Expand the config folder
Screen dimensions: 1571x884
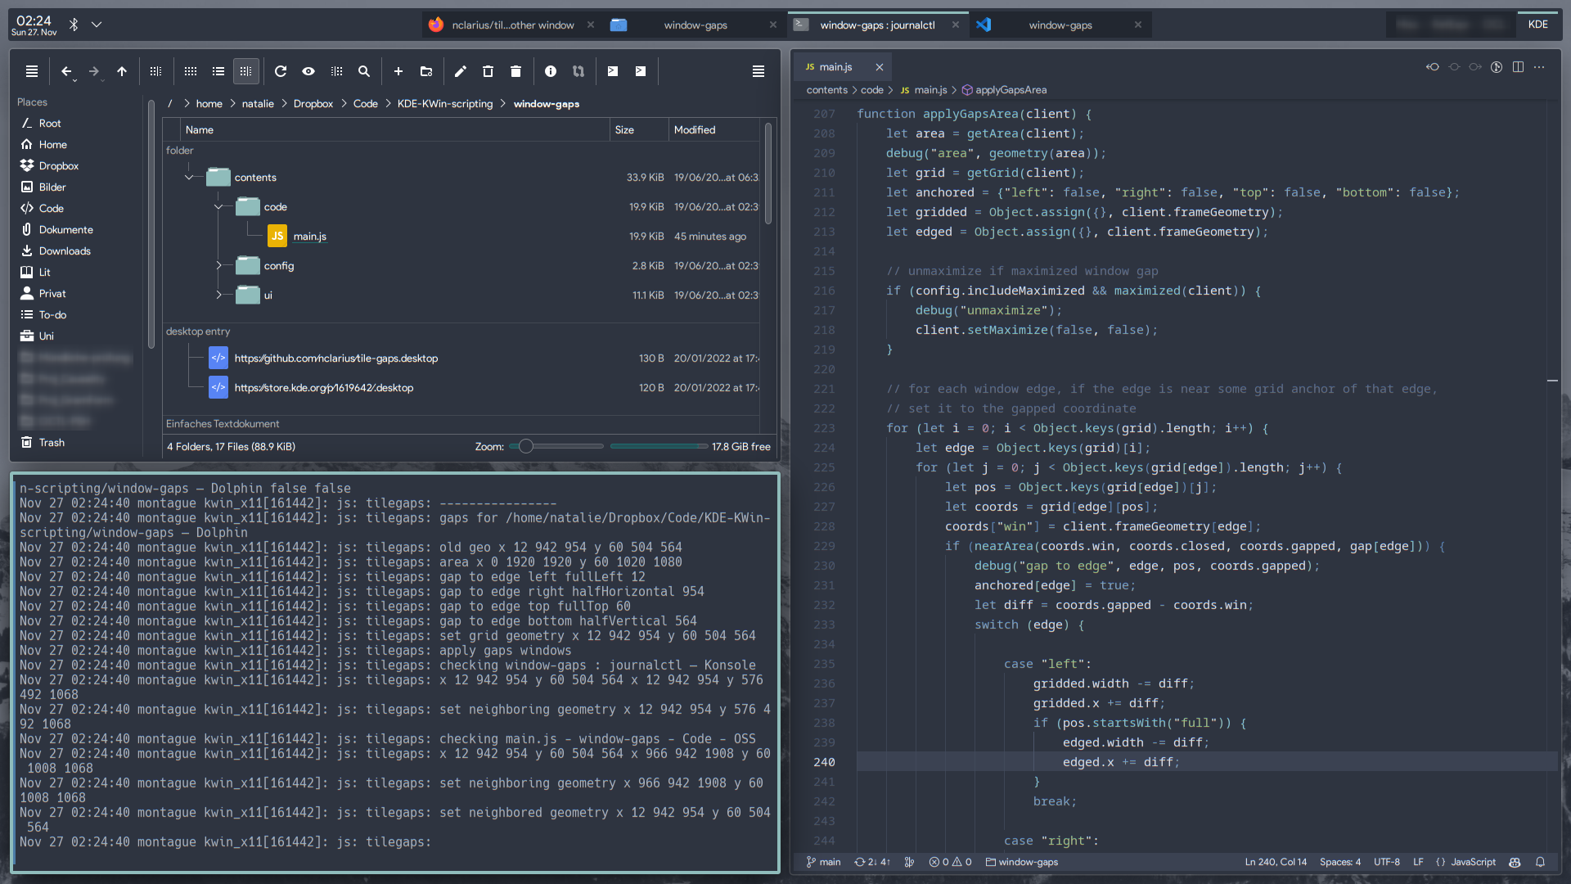coord(218,266)
